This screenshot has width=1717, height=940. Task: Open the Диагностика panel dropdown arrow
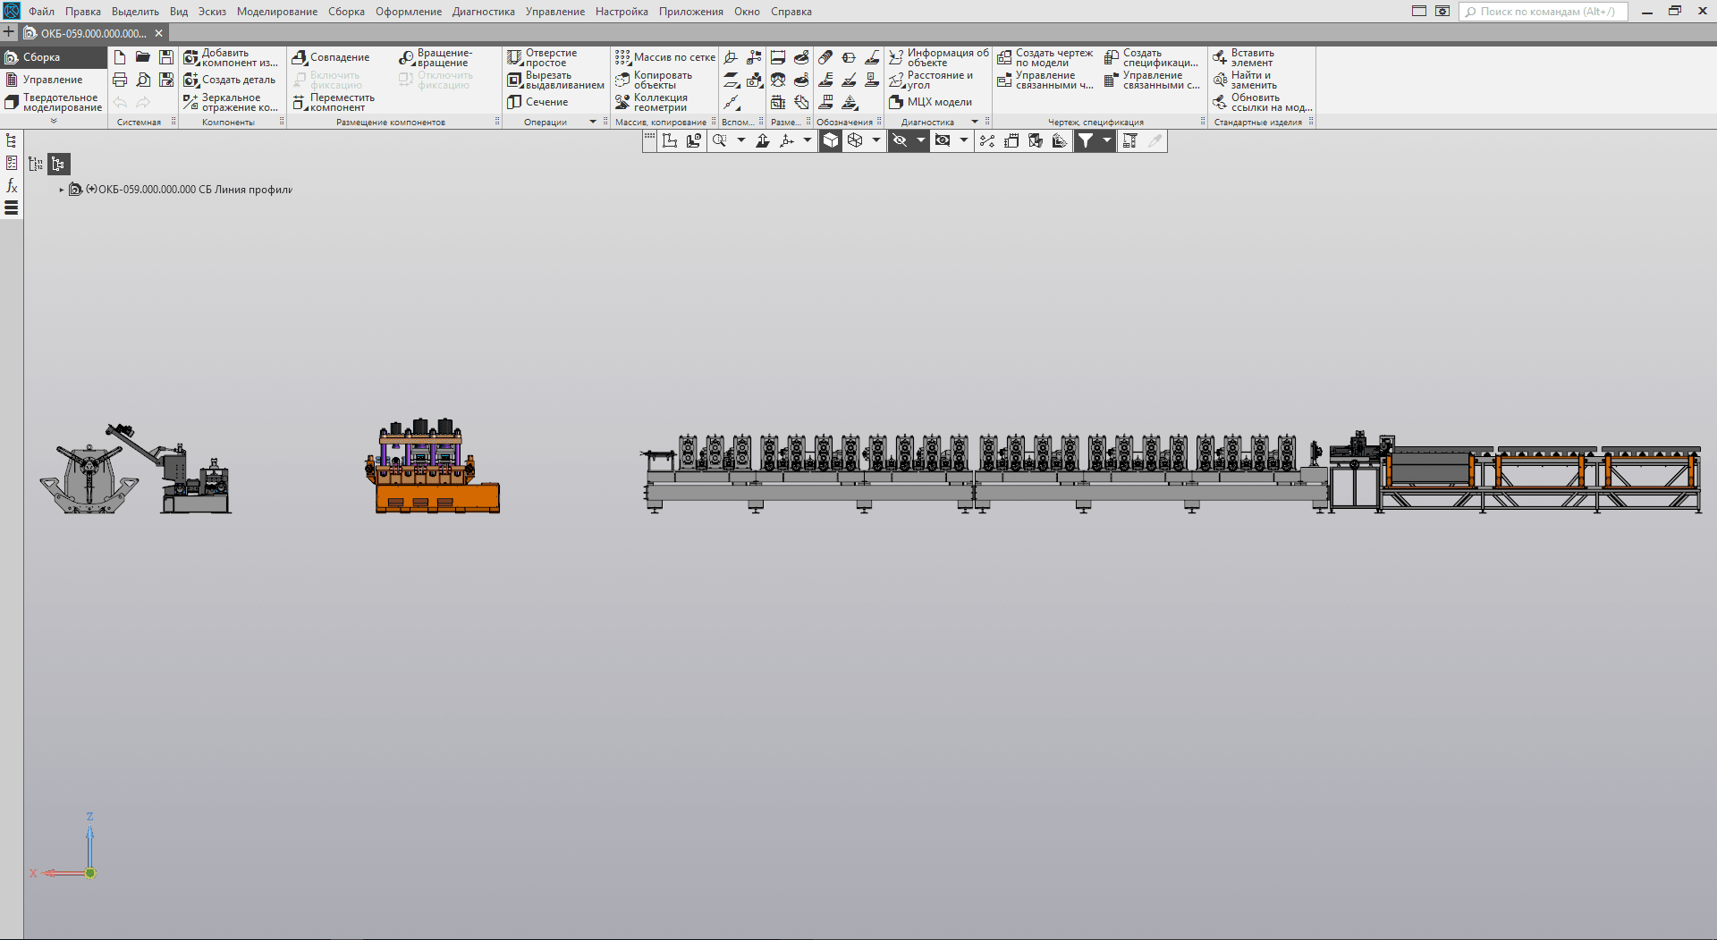click(x=975, y=122)
